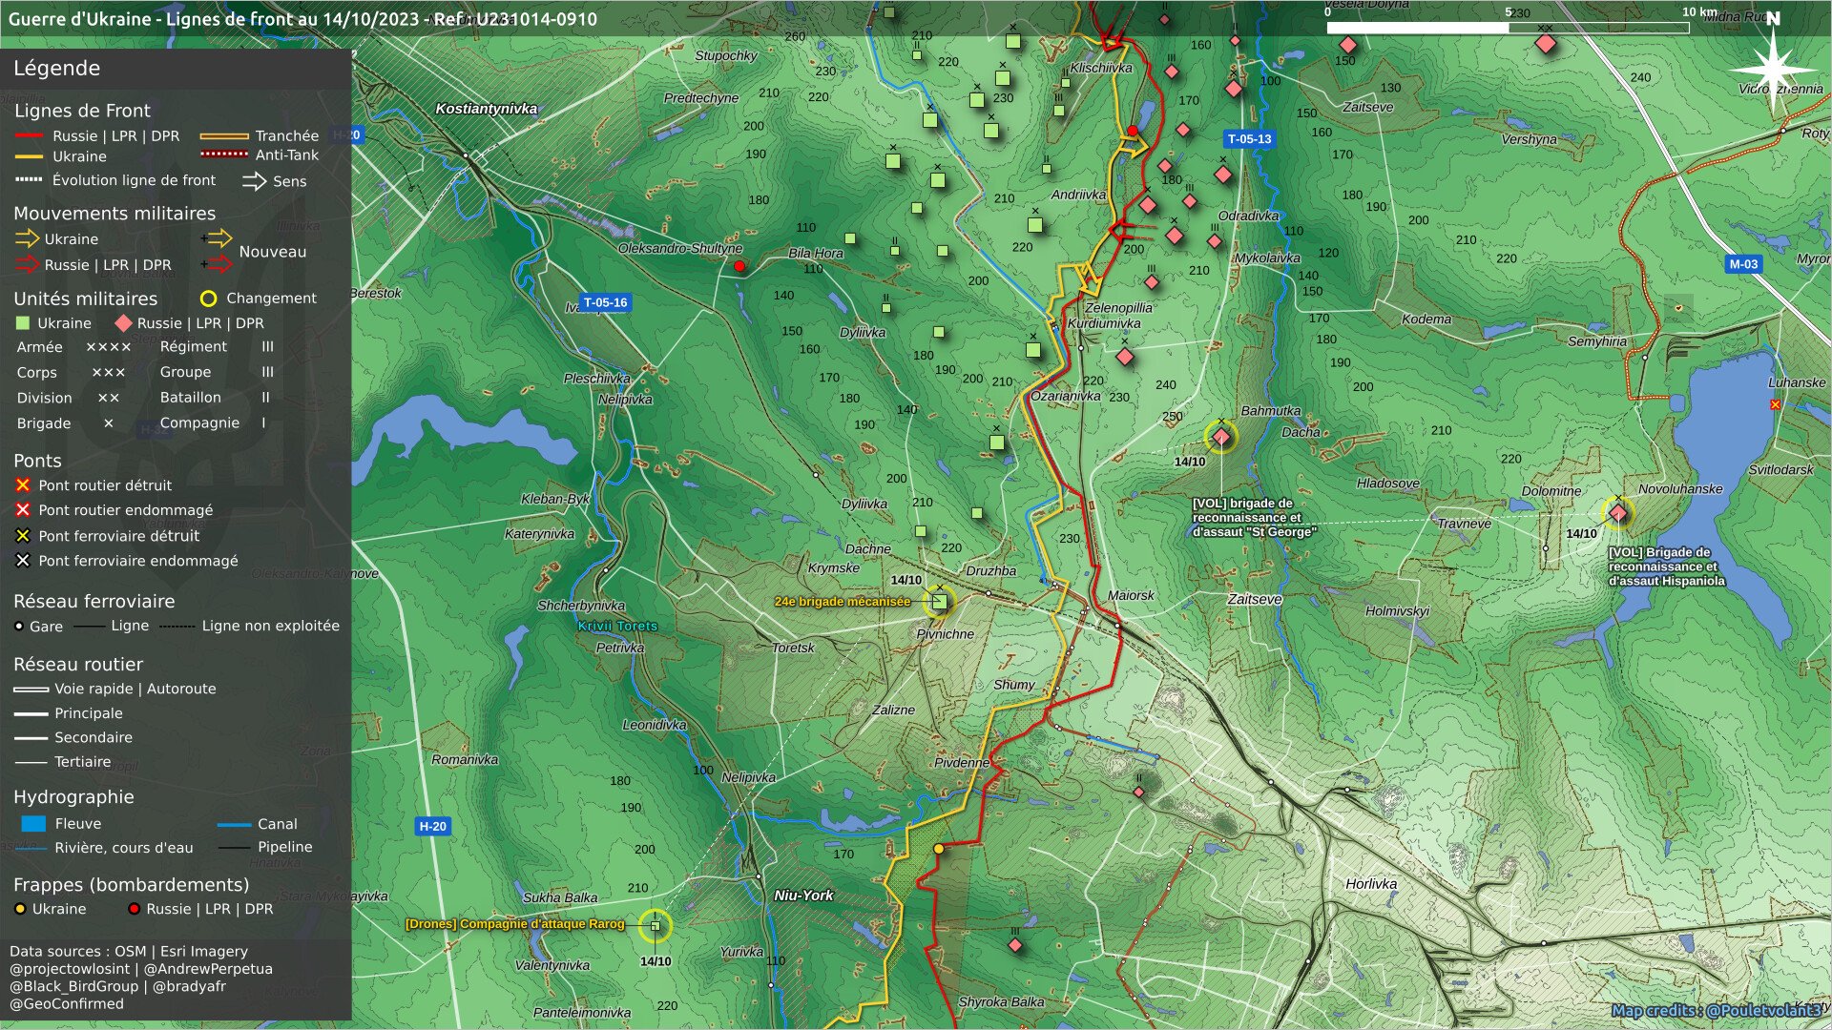Click the legend Sens direction arrow
This screenshot has width=1832, height=1030.
pos(255,181)
